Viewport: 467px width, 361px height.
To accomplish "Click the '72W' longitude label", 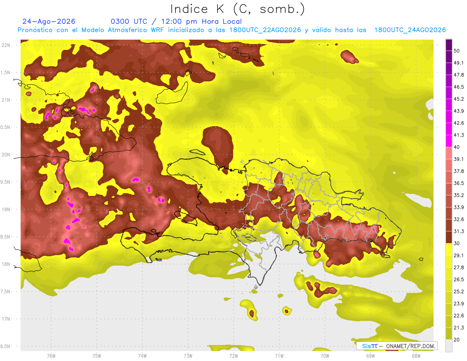I will [233, 356].
